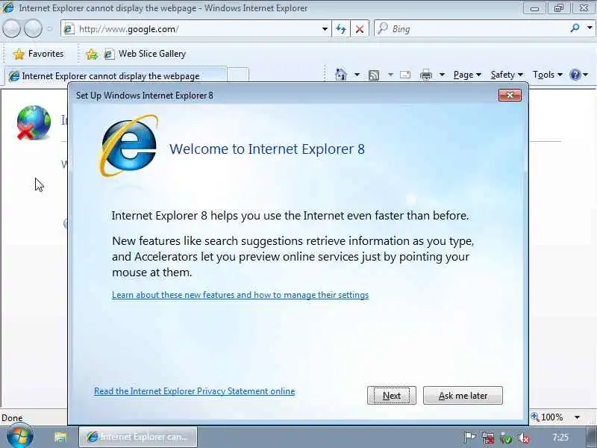Select the Internet Explorer taskbar button
Screen dimensions: 597x448
coord(138,437)
